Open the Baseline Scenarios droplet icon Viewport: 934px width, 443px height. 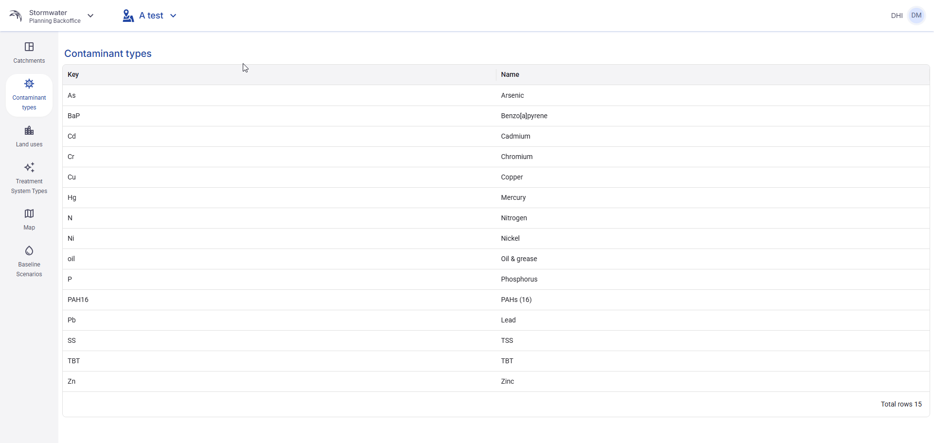(x=29, y=250)
